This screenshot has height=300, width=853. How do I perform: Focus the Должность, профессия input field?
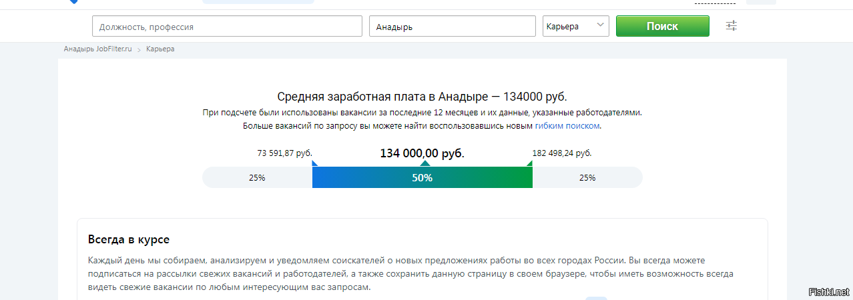pos(227,27)
